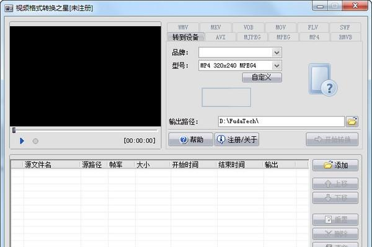This screenshot has height=247, width=372.
Task: Stop the preview with the round button
Action: (x=35, y=141)
